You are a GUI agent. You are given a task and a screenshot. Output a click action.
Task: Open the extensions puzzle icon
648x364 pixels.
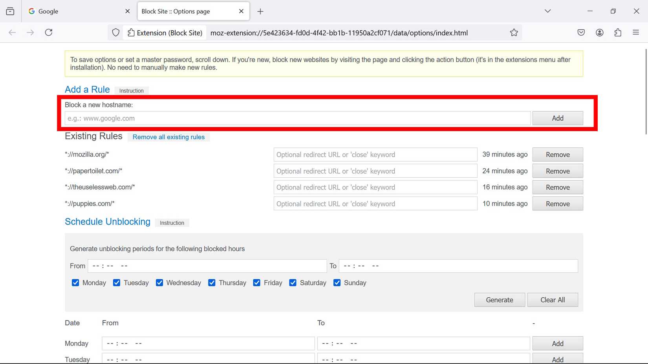point(618,33)
